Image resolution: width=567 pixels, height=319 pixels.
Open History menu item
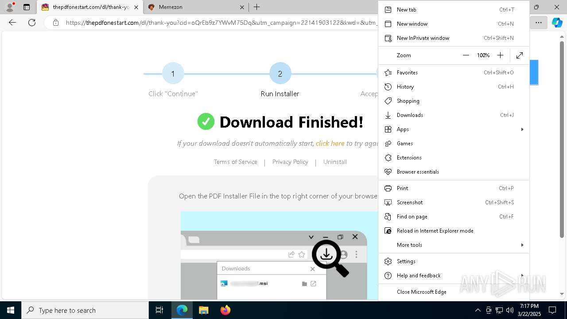[x=454, y=86]
